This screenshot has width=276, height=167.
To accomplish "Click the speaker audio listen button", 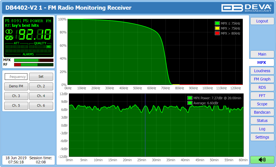I will 262,160.
